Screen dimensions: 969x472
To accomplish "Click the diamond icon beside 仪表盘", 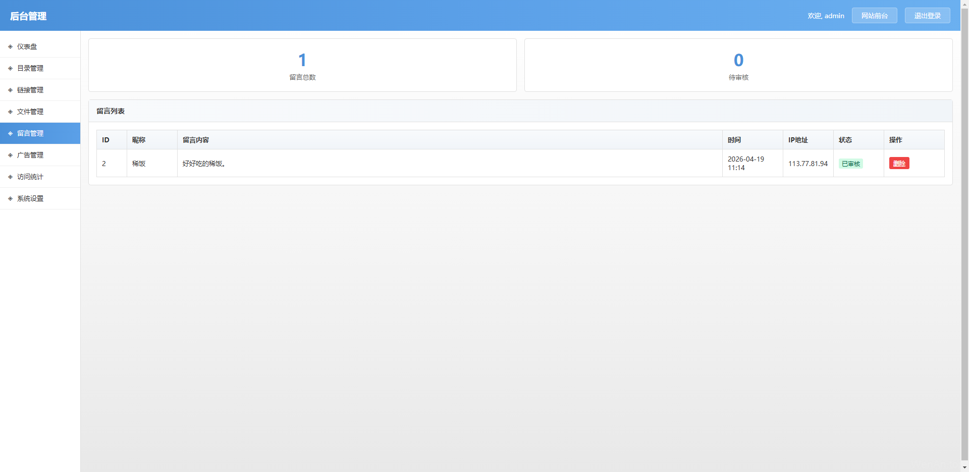I will (10, 46).
